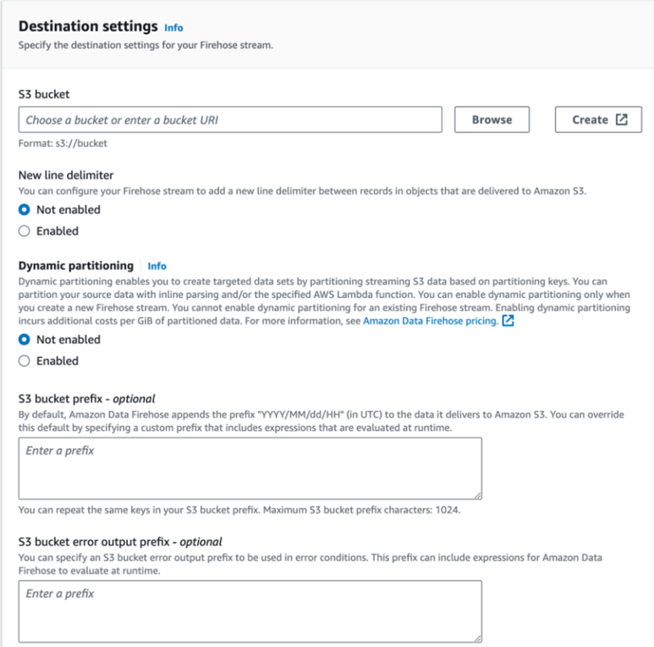The height and width of the screenshot is (647, 654).
Task: Focus the S3 bucket URI input field
Action: pos(230,120)
